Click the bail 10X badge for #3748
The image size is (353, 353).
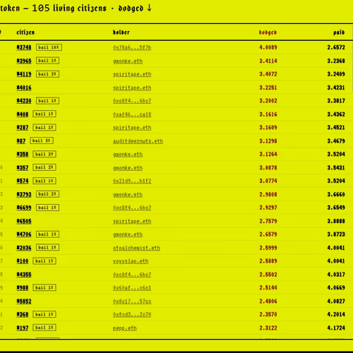click(x=49, y=47)
